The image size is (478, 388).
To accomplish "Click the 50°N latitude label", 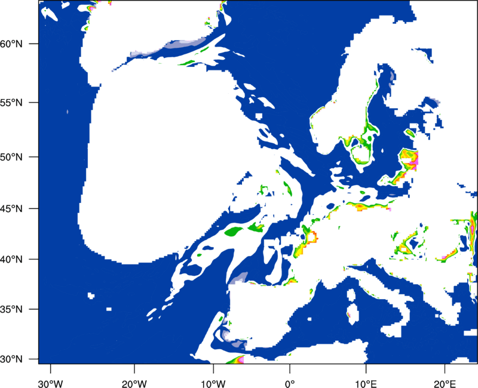I will pos(11,157).
